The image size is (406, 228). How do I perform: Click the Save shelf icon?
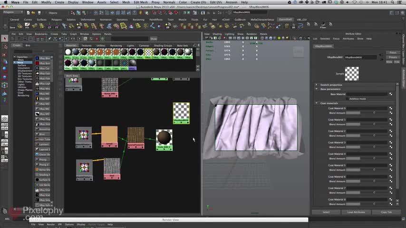pos(12,26)
